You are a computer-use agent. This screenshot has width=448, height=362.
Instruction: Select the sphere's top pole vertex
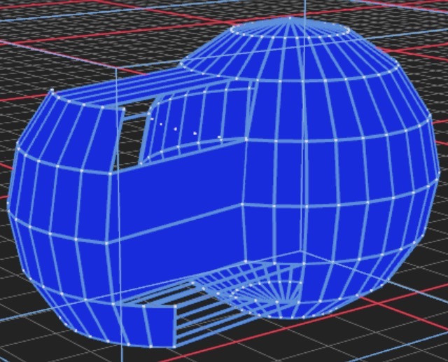click(x=290, y=18)
